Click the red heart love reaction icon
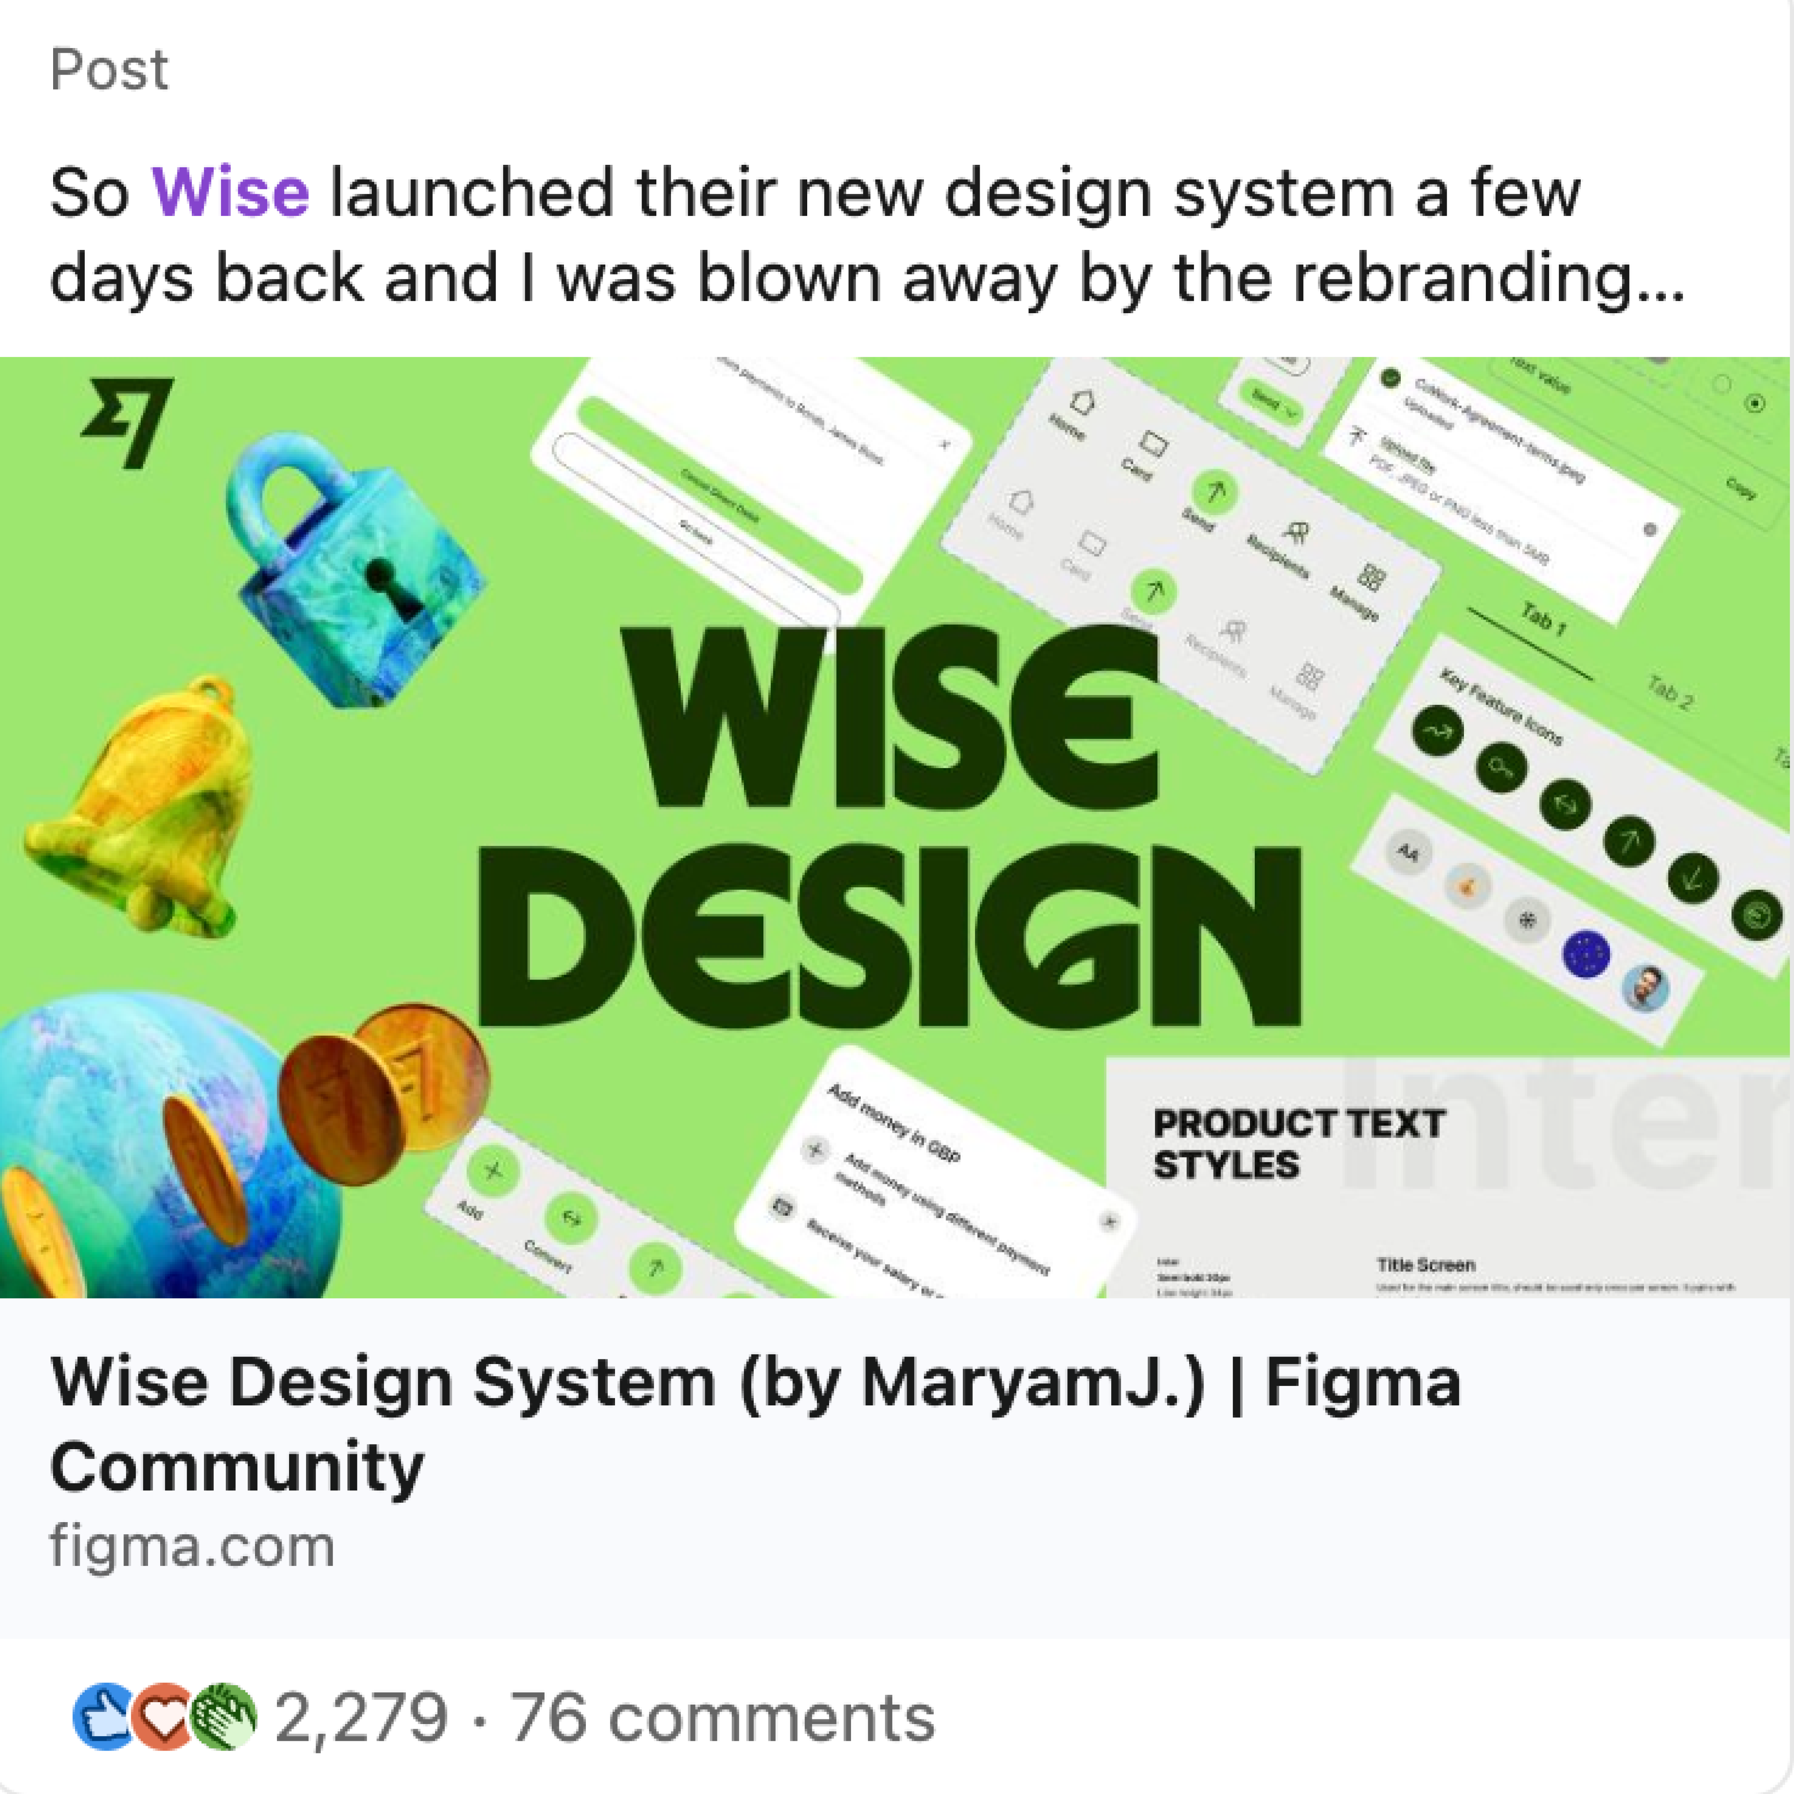The width and height of the screenshot is (1794, 1794). click(164, 1716)
